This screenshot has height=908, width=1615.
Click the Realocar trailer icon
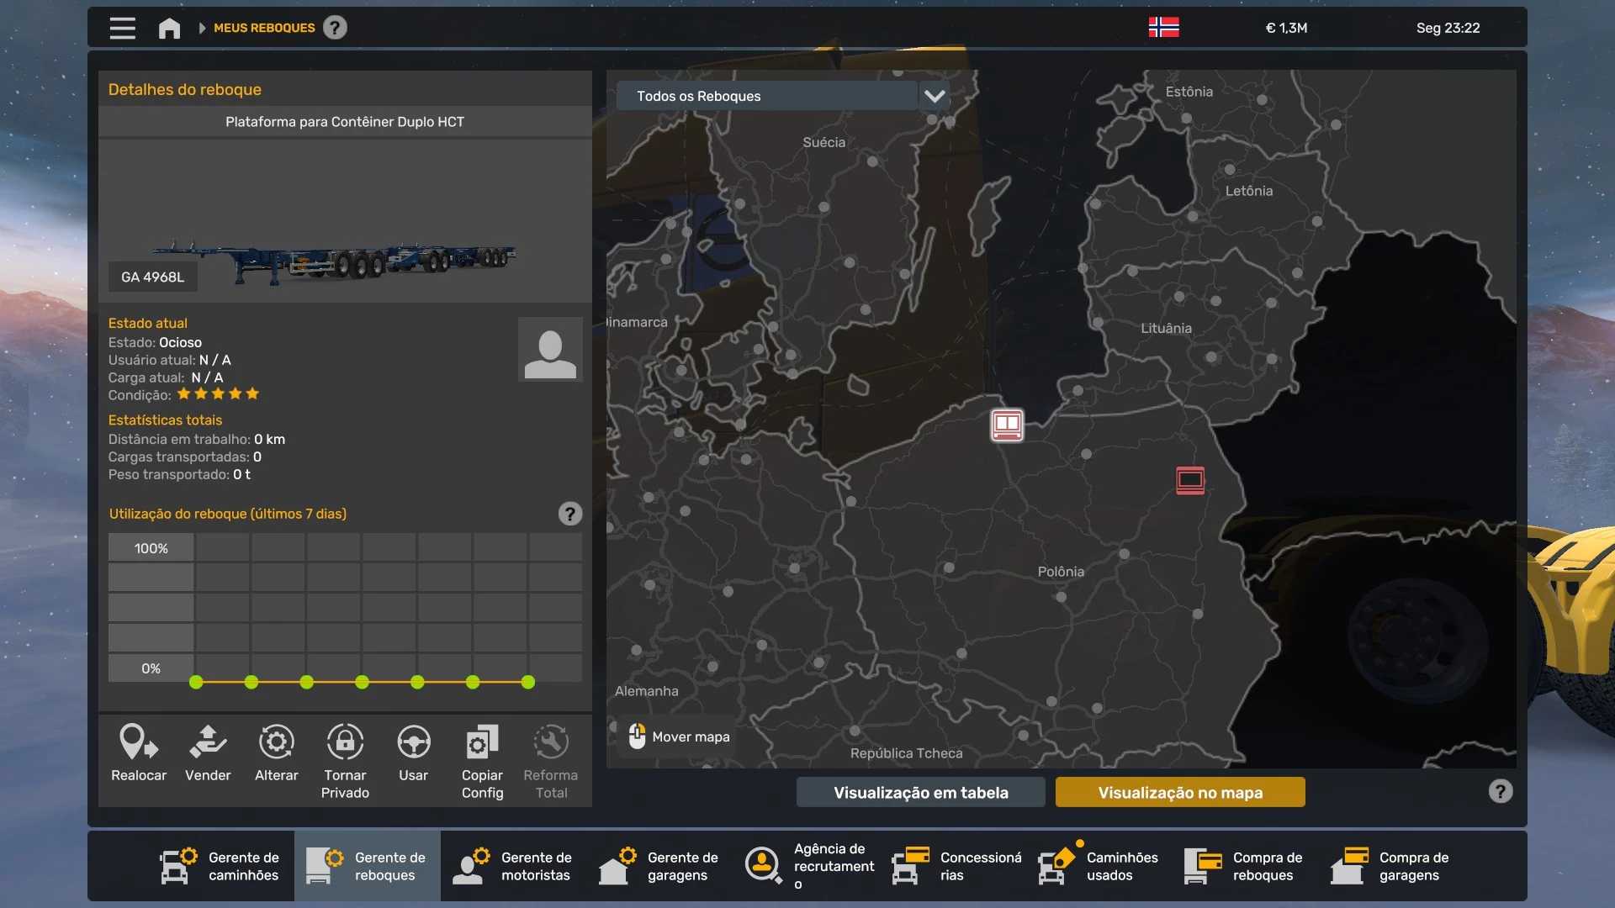tap(139, 743)
